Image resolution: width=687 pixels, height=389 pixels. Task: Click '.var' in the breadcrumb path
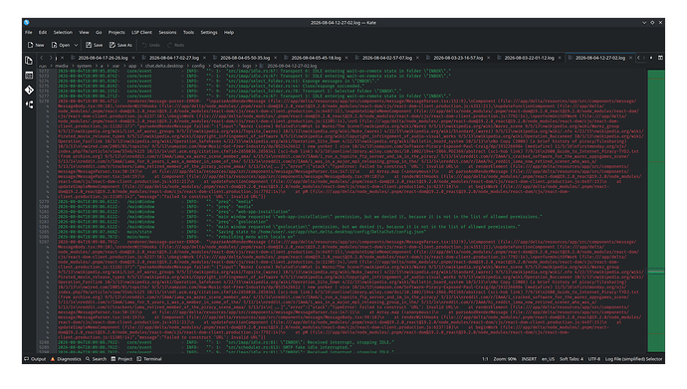115,66
